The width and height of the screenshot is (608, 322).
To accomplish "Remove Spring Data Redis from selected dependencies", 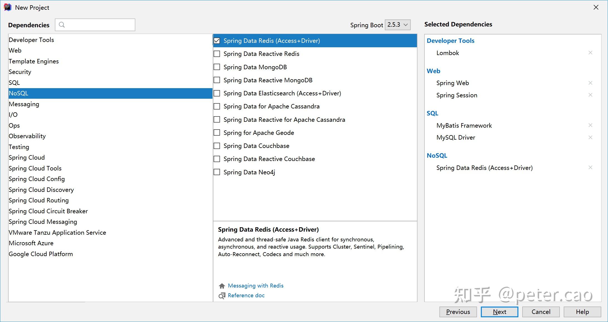I will click(x=590, y=167).
